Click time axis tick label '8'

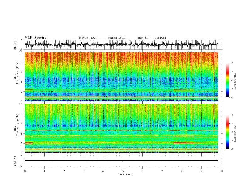pyautogui.click(x=182, y=171)
